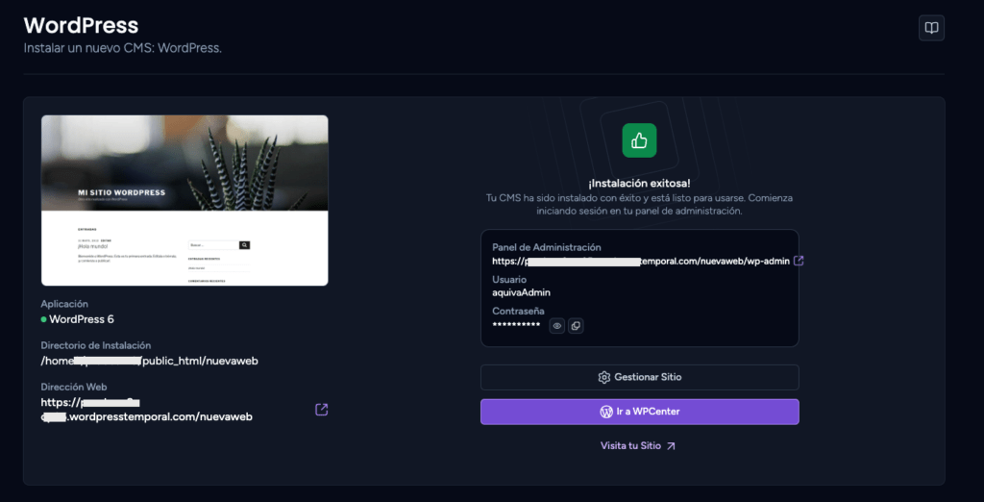Open wp-admin external link icon
This screenshot has height=502, width=984.
799,261
